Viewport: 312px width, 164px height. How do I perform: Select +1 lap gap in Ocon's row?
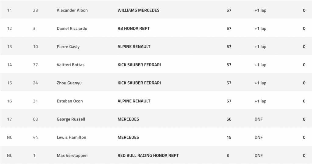click(260, 101)
